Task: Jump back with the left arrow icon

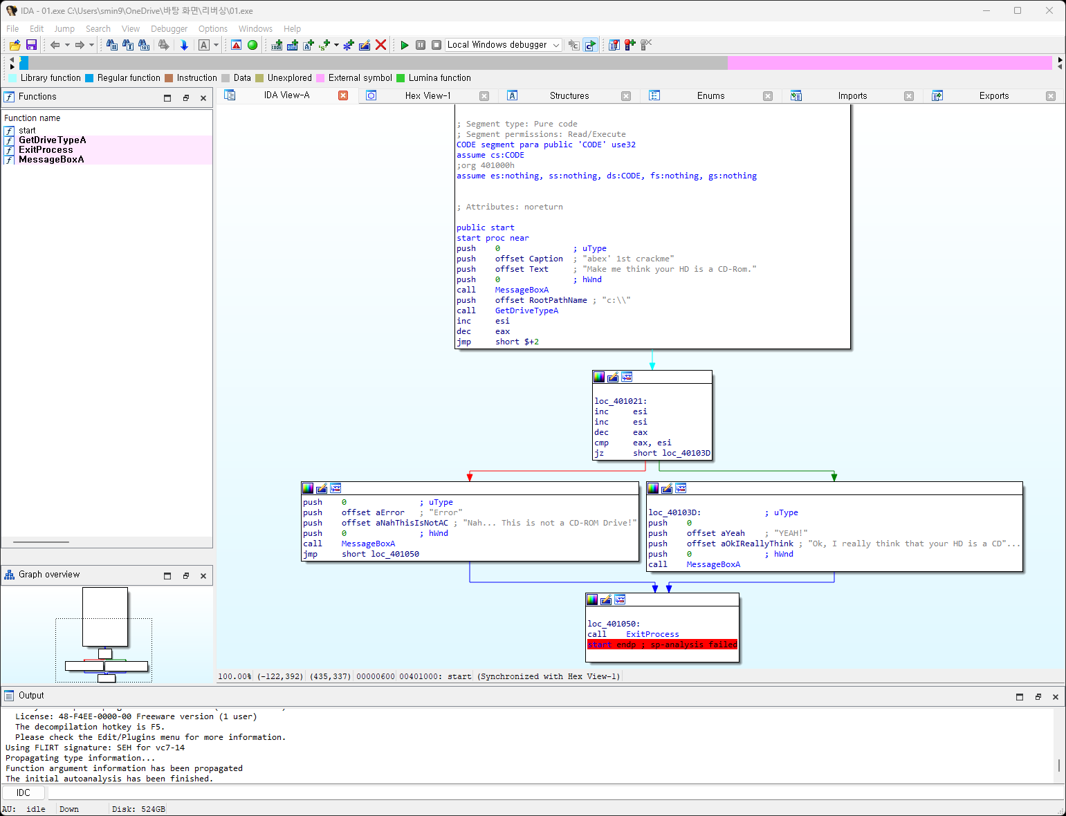Action: click(x=55, y=45)
